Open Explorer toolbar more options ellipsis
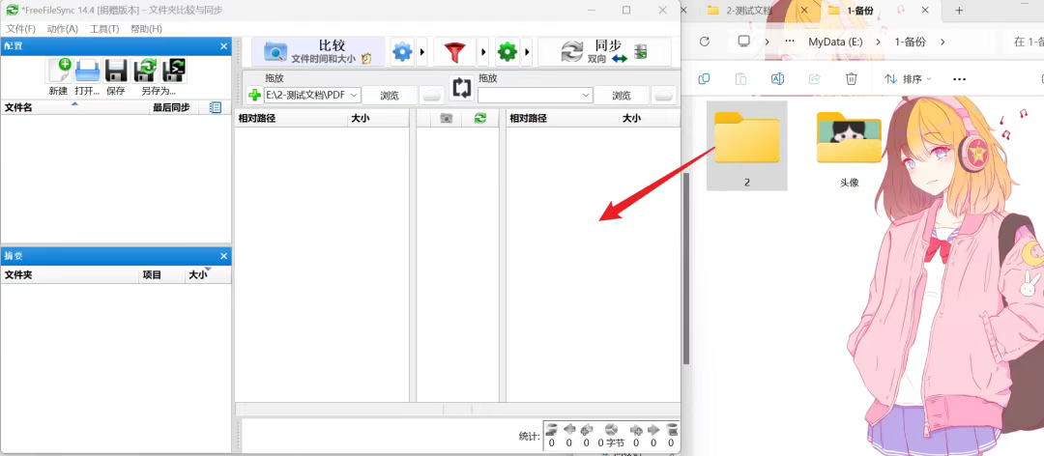Viewport: 1044px width, 456px height. [959, 78]
